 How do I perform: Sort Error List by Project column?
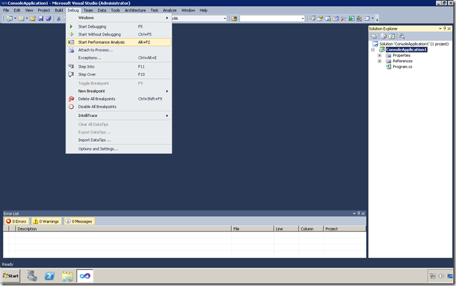pyautogui.click(x=345, y=229)
